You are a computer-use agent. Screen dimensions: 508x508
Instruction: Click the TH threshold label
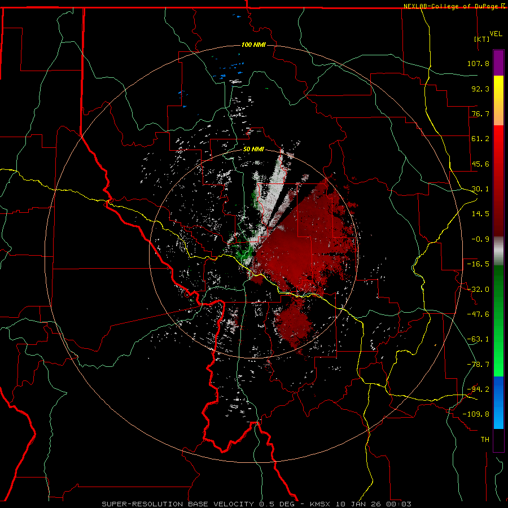tap(485, 440)
